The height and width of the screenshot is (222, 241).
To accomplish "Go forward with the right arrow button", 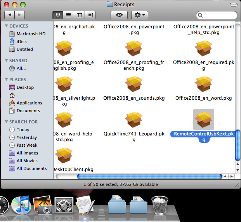I will tap(20, 15).
